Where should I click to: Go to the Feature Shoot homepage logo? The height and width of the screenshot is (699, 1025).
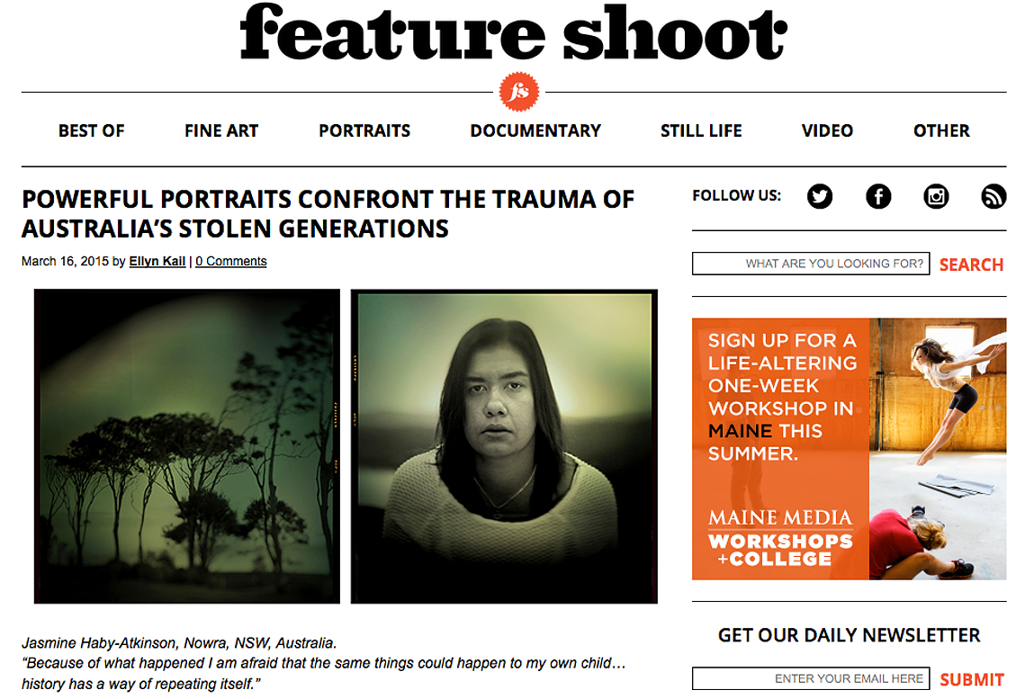pos(513,32)
